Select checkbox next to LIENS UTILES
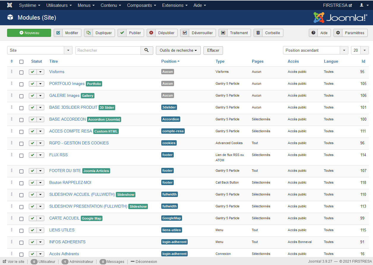 [21, 231]
